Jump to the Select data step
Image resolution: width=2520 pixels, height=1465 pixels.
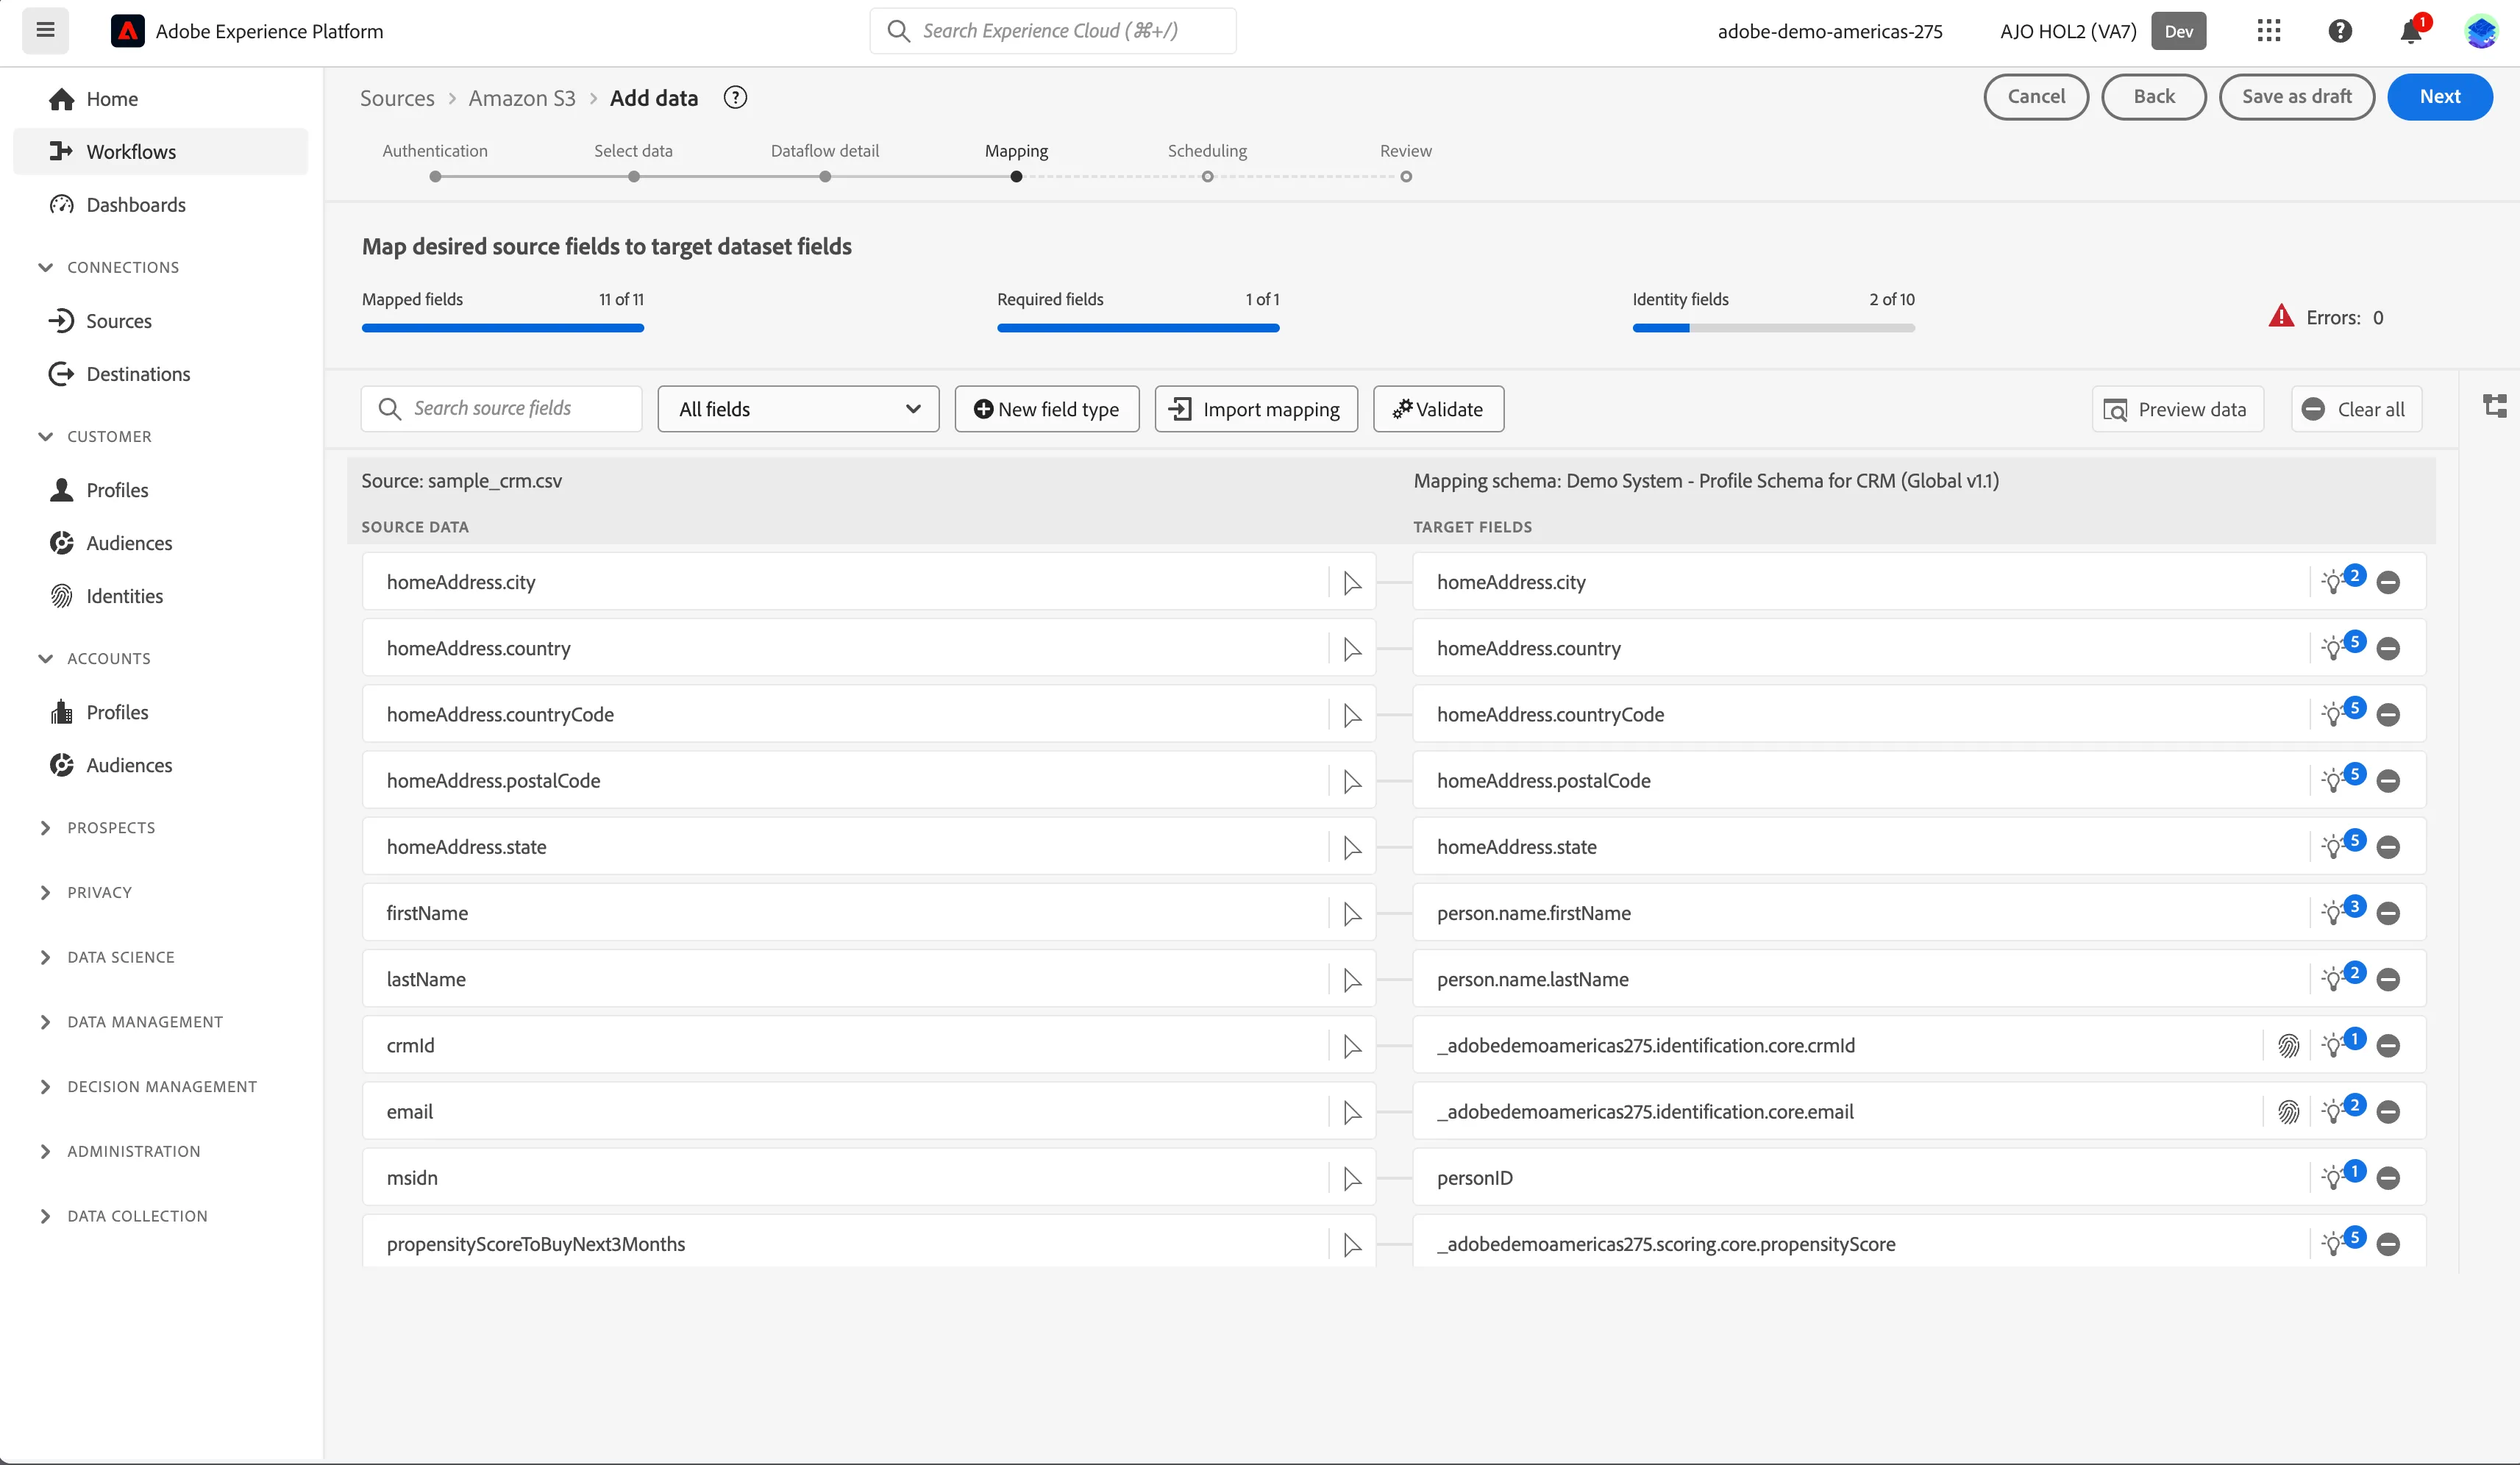[633, 176]
